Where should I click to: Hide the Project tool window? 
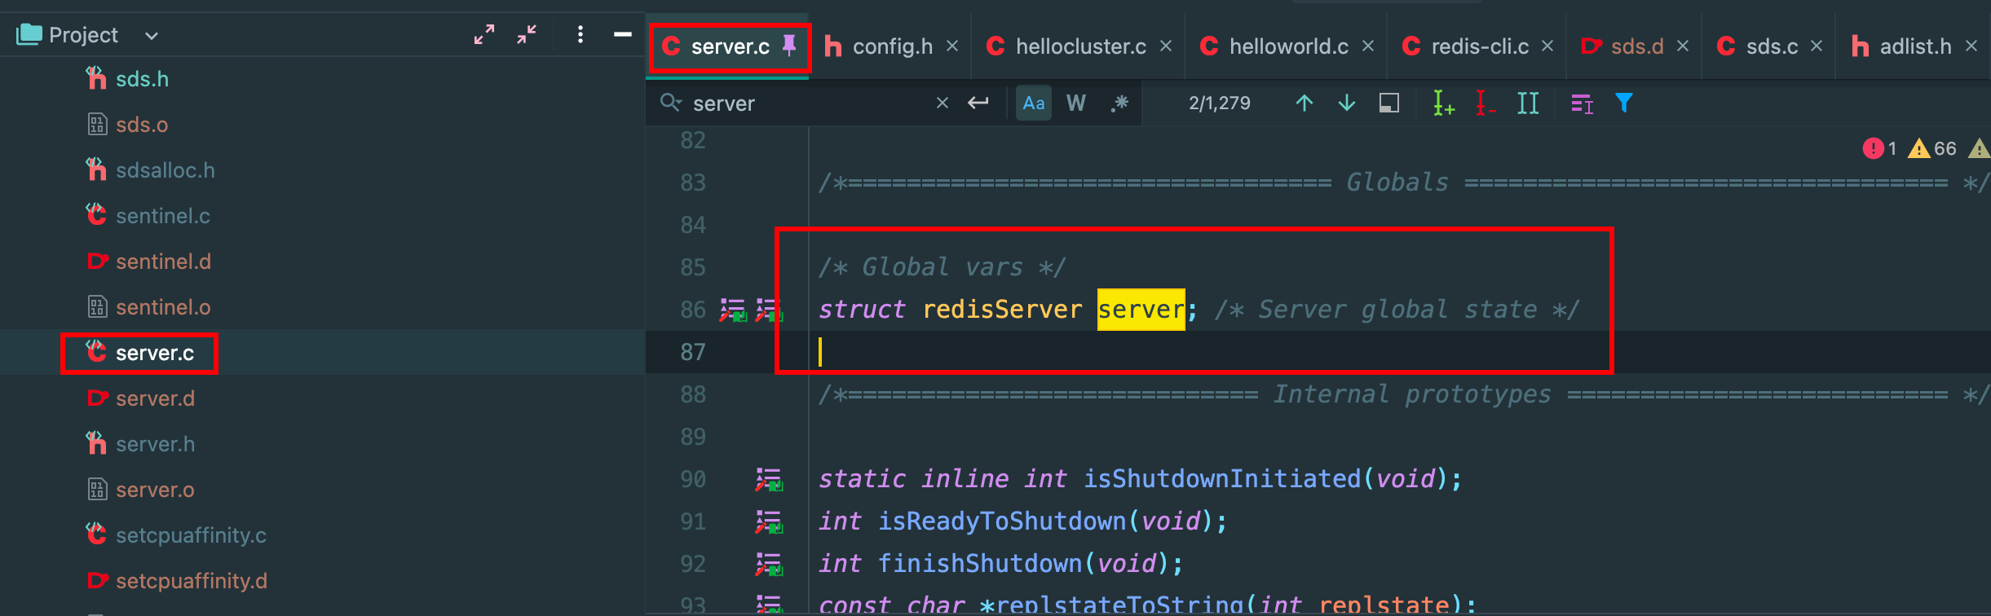click(622, 34)
